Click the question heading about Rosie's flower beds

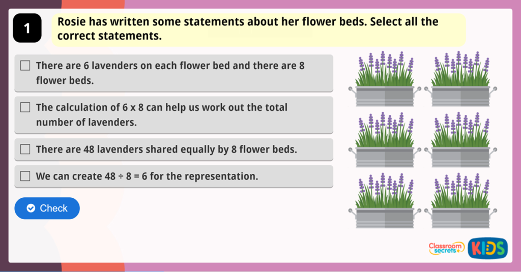coord(248,29)
